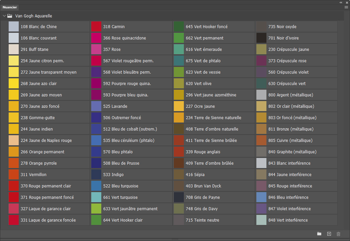This screenshot has width=350, height=241.
Task: Select the label "416 Sépia"
Action: tap(195, 175)
